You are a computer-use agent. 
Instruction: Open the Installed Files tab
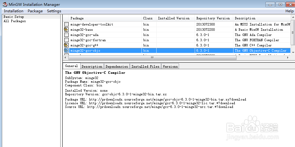[146, 66]
